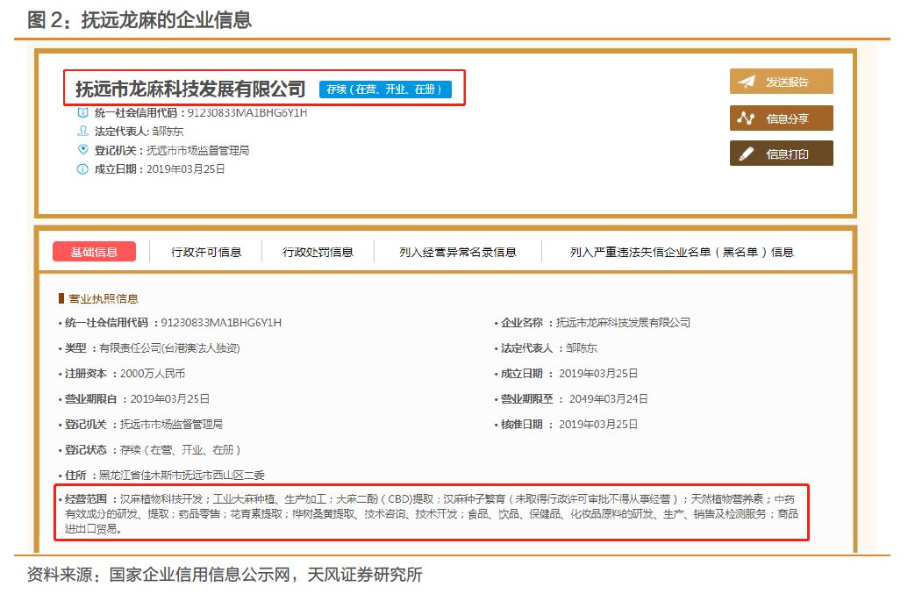Click the source line 资料来源：国家企业信用信息公示网

coord(159,575)
